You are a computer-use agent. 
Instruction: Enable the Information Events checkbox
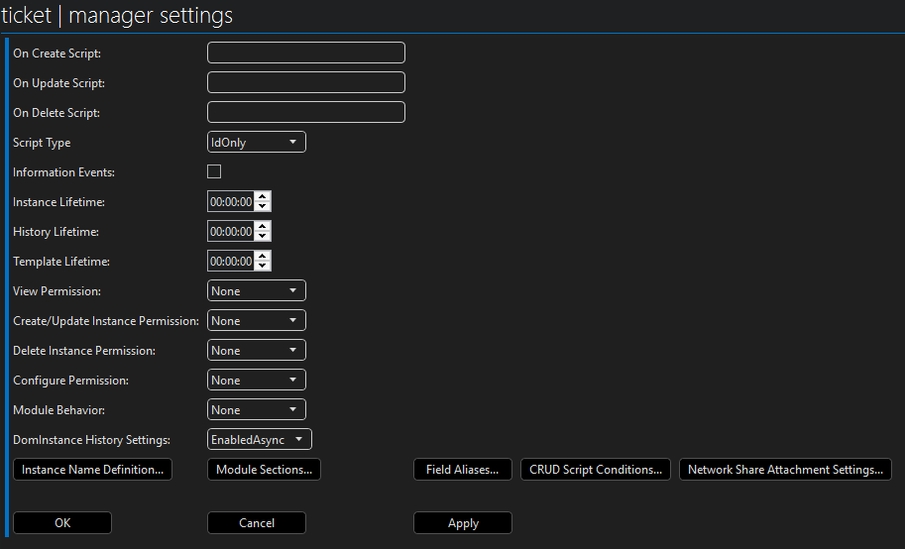[x=214, y=172]
